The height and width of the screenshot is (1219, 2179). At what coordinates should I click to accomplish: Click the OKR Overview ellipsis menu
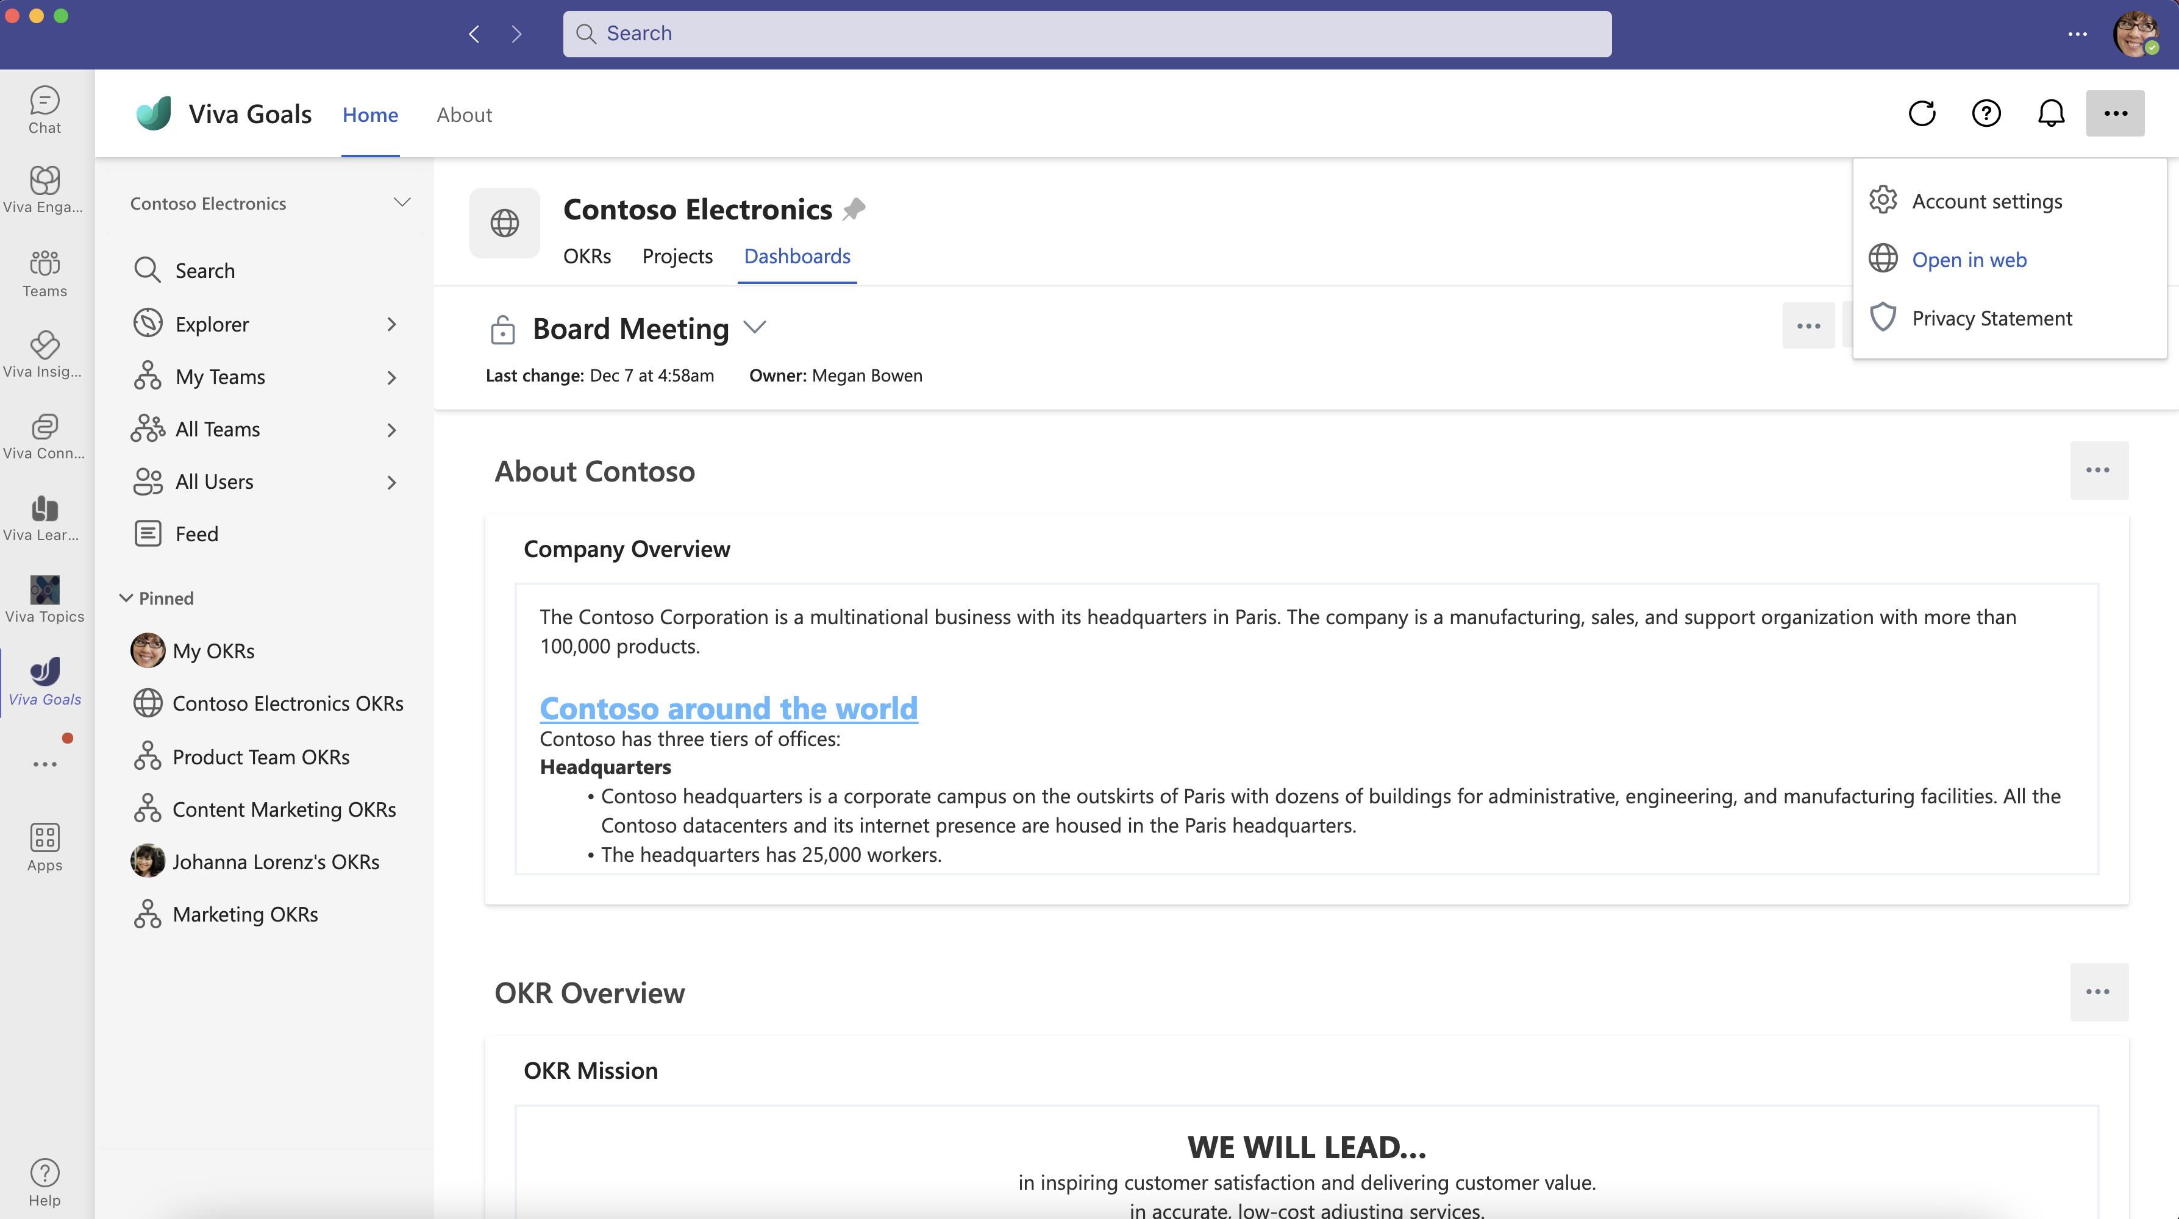[x=2098, y=992]
